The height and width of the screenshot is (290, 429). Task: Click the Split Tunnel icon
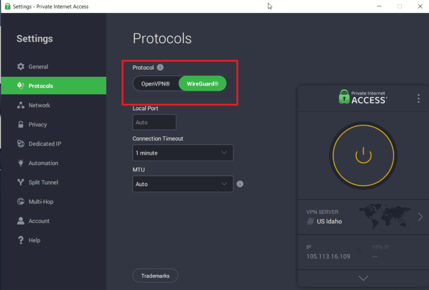[x=21, y=183]
